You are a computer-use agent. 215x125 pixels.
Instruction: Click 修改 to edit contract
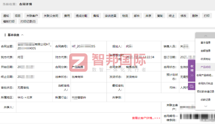point(183,16)
